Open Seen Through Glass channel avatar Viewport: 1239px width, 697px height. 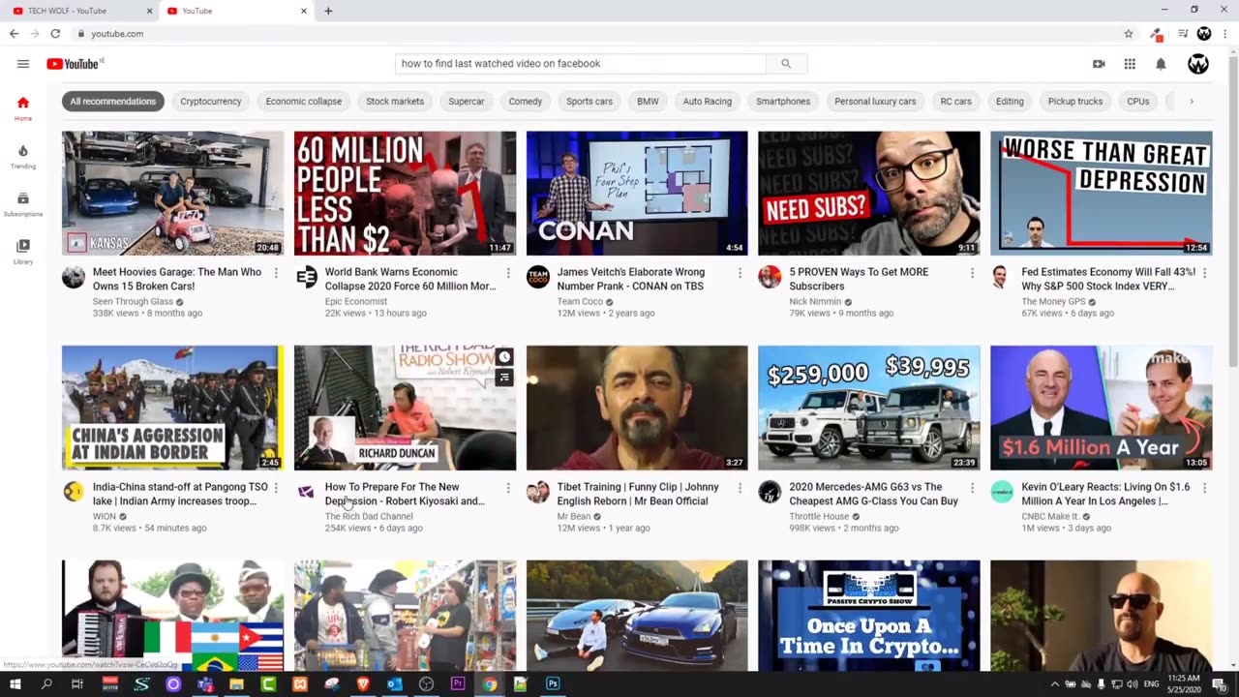(x=74, y=278)
